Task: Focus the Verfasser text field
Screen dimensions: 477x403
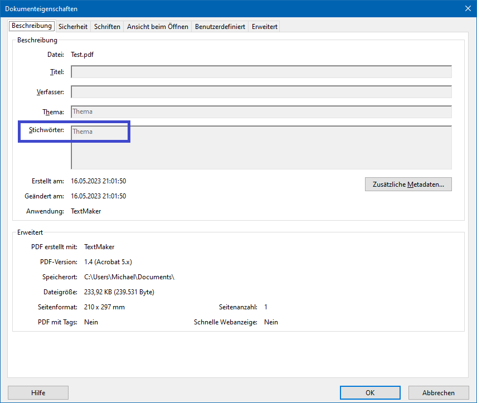Action: coord(261,92)
